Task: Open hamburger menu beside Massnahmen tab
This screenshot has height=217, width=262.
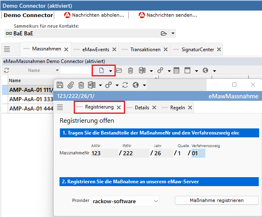Action: [x=7, y=49]
